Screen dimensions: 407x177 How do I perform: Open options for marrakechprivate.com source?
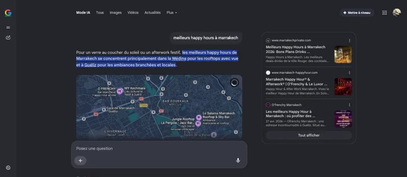349,40
